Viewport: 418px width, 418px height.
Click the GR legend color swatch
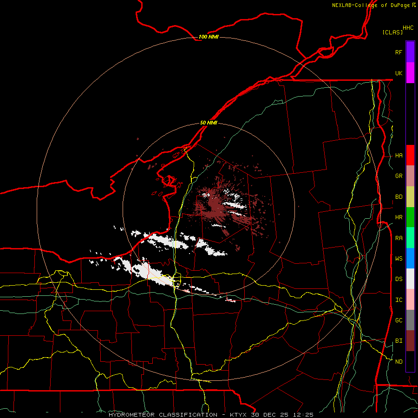[410, 176]
